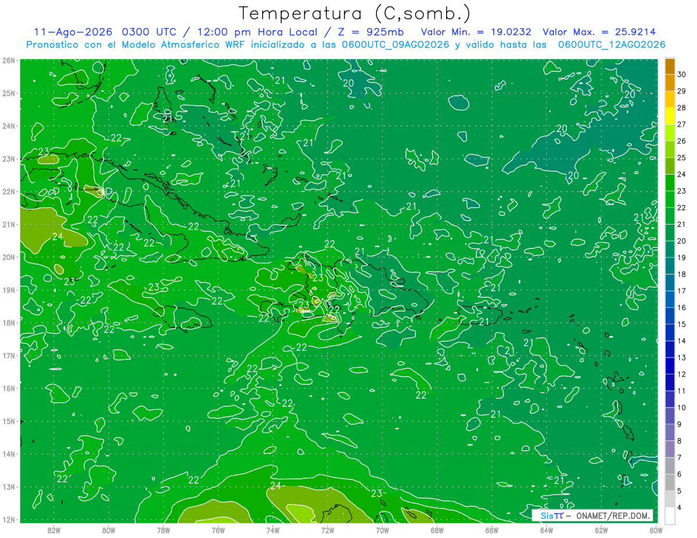Click longitude axis label "68W"
Viewport: 697px width, 538px height.
pos(437,530)
